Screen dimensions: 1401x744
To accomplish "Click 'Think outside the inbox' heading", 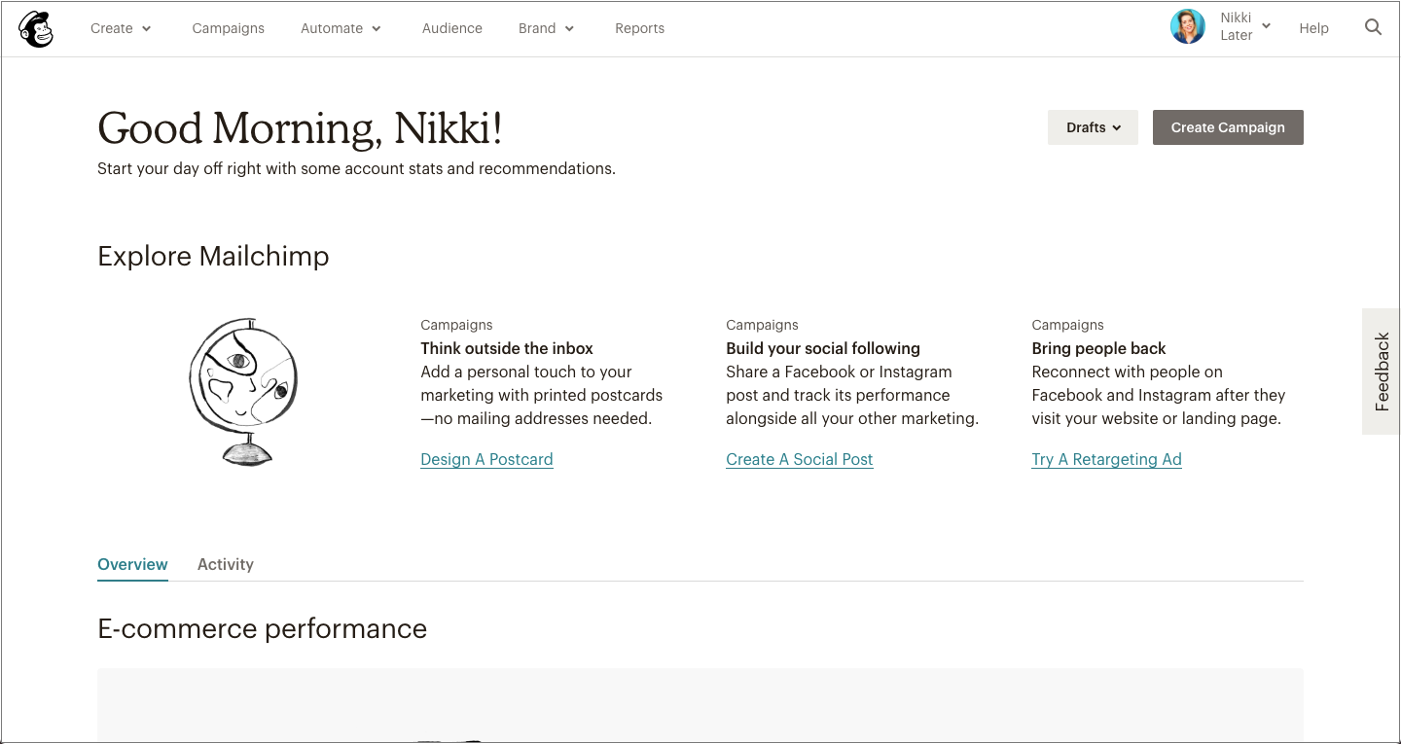I will (507, 348).
